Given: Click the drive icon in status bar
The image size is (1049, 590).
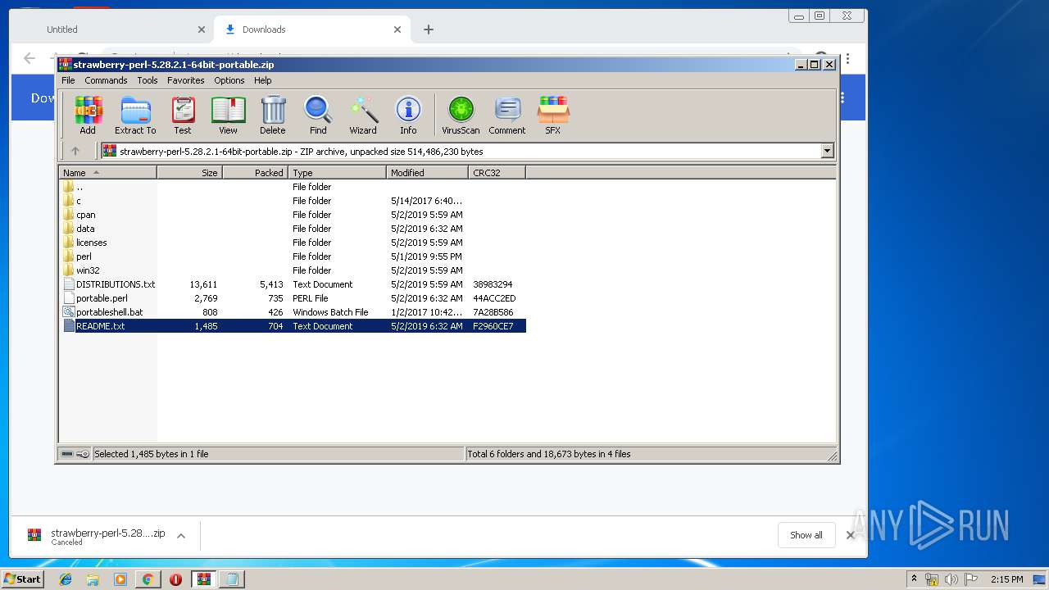Looking at the screenshot, I should coord(67,454).
